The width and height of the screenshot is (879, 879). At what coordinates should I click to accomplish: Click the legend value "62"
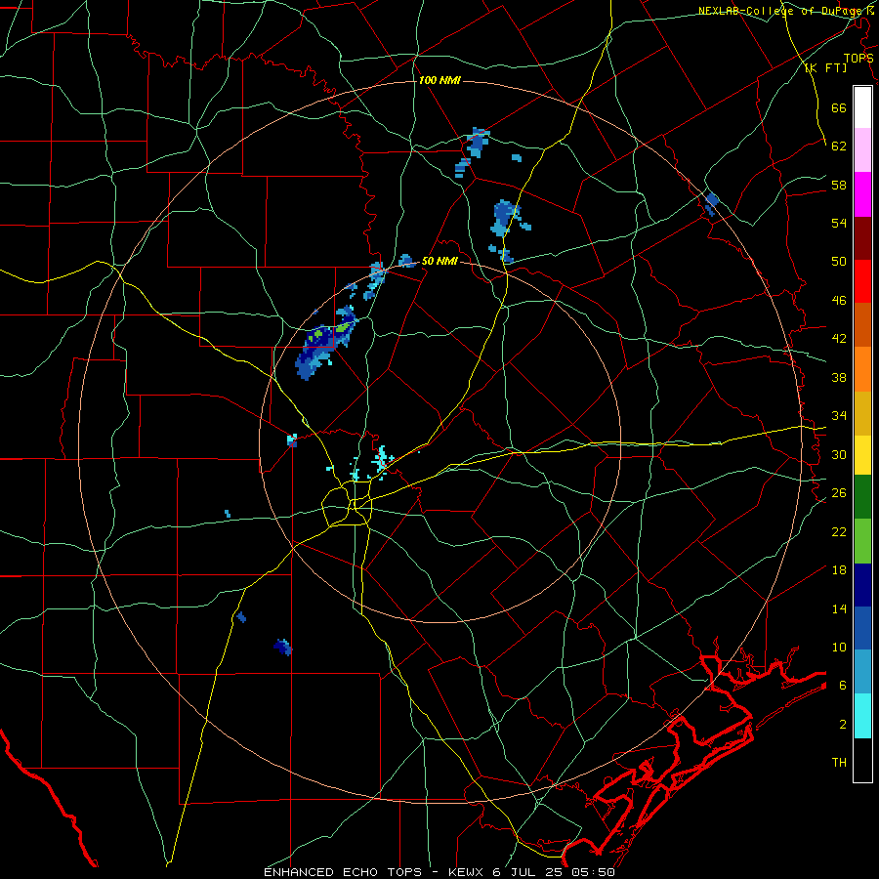pyautogui.click(x=839, y=146)
